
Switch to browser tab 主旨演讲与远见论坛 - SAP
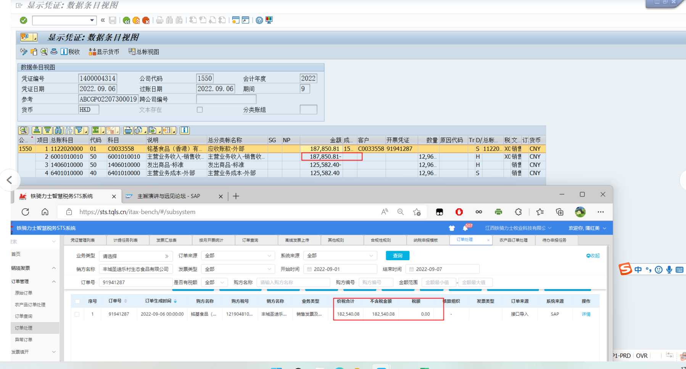[x=169, y=196]
